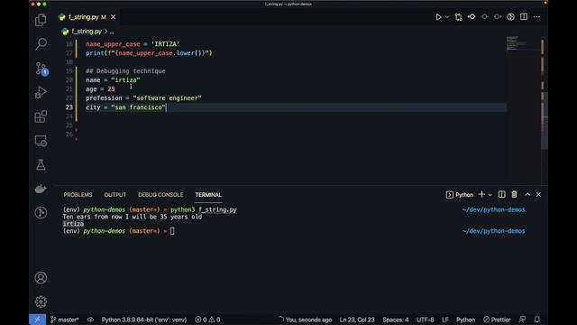Switch to the OUTPUT panel tab

pos(115,195)
